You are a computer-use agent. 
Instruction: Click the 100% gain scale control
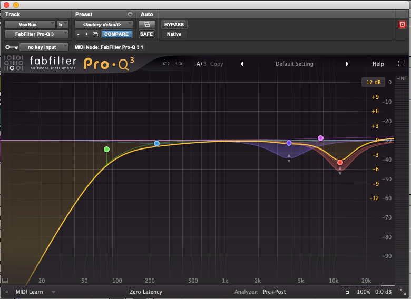pyautogui.click(x=364, y=292)
